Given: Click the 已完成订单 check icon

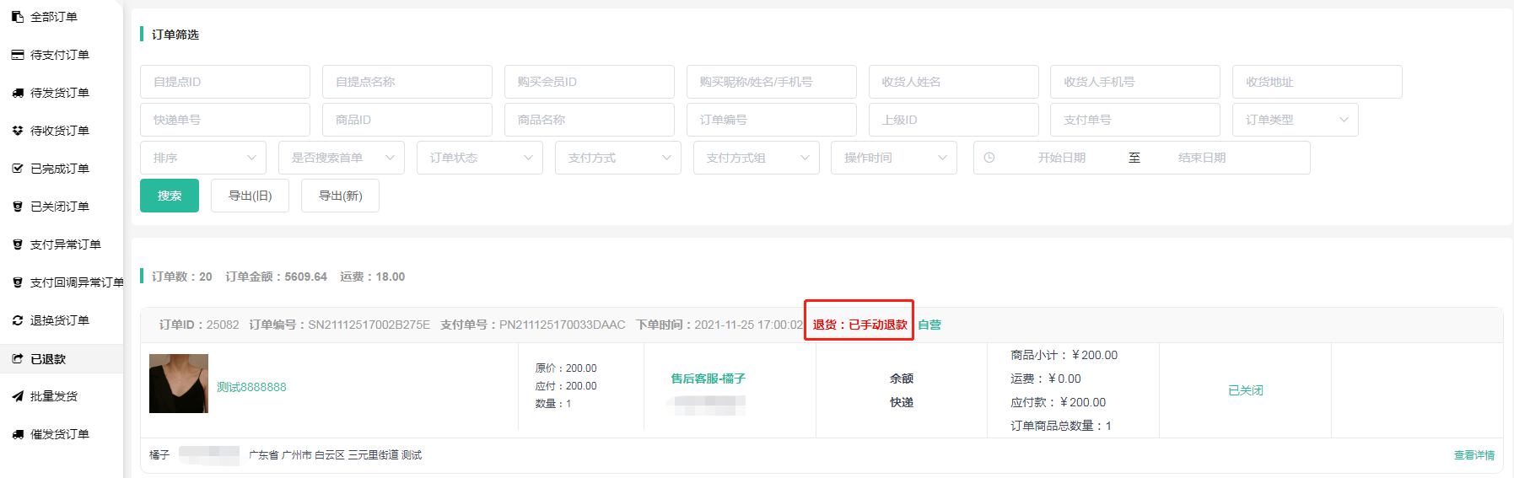Looking at the screenshot, I should (18, 169).
